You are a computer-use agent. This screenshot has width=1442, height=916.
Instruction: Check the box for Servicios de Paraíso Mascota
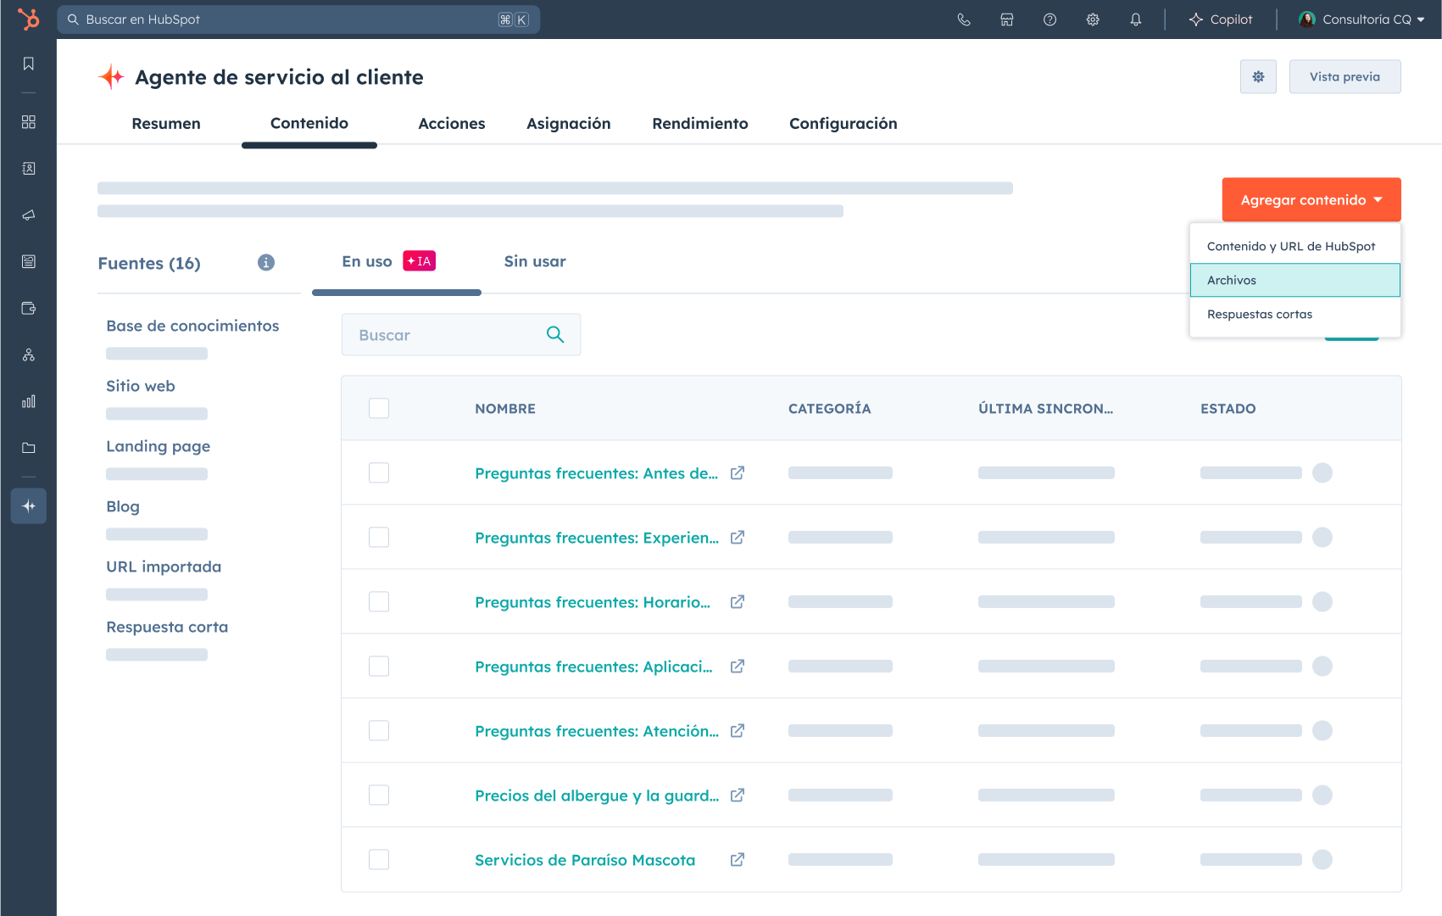[379, 859]
